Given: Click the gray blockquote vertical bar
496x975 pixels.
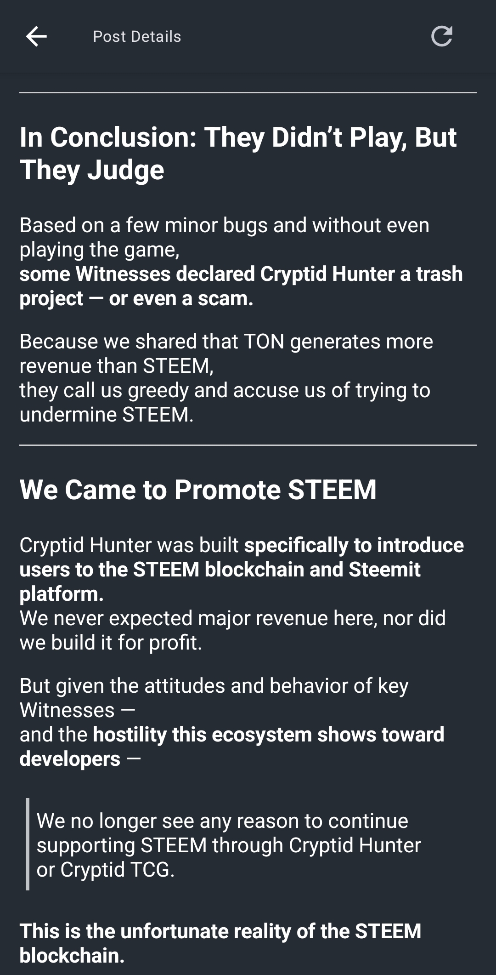Looking at the screenshot, I should [x=28, y=844].
